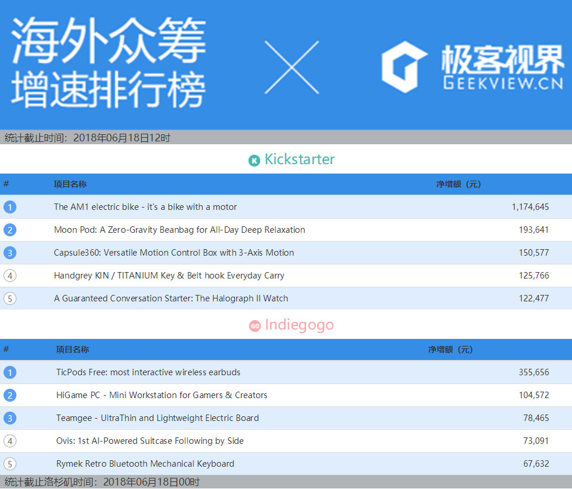Click the value 67,632
Screen dimensions: 572x489
point(536,464)
